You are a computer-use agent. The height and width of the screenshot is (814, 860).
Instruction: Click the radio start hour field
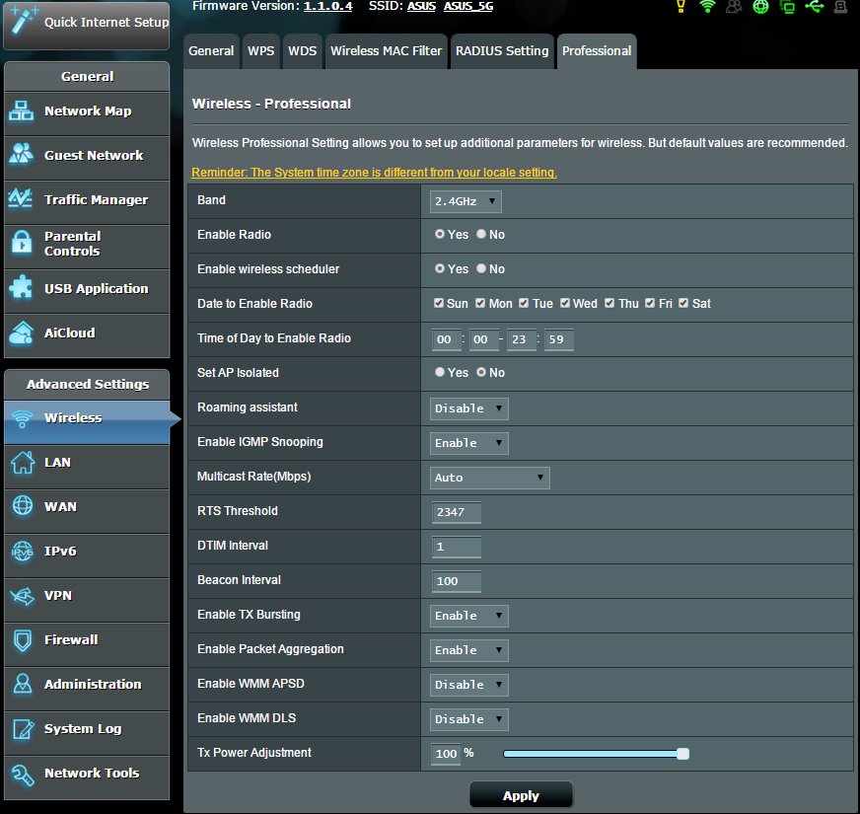point(447,339)
